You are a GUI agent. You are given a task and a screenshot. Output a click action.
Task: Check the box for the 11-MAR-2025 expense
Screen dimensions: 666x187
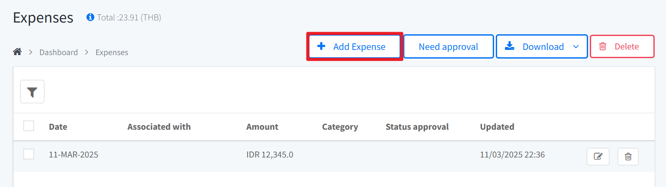click(x=29, y=154)
